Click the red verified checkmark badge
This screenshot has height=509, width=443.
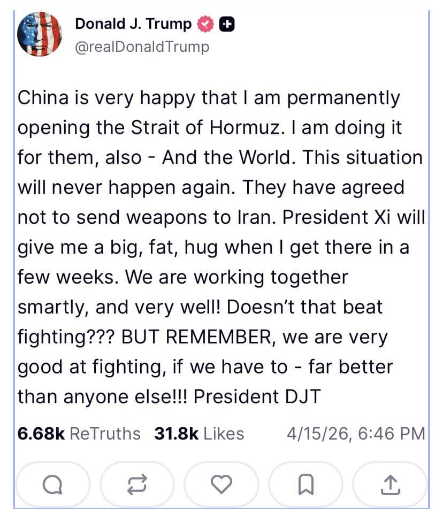[205, 24]
